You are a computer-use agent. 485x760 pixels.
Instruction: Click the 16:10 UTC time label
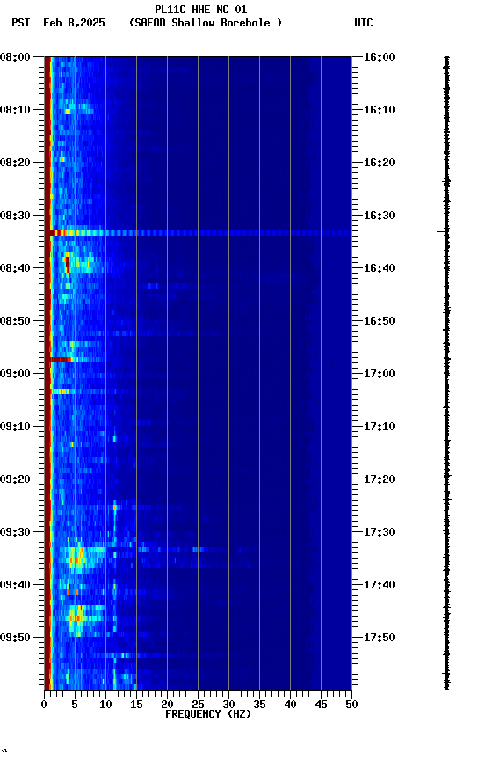pyautogui.click(x=380, y=110)
